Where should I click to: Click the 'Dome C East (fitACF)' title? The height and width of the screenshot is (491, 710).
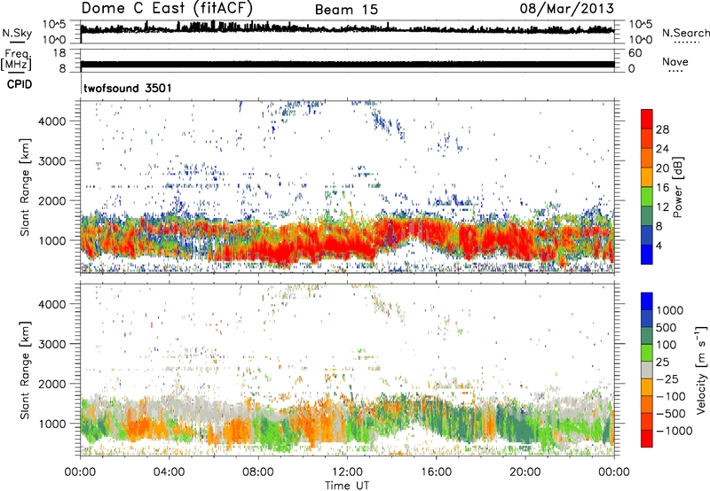point(167,8)
